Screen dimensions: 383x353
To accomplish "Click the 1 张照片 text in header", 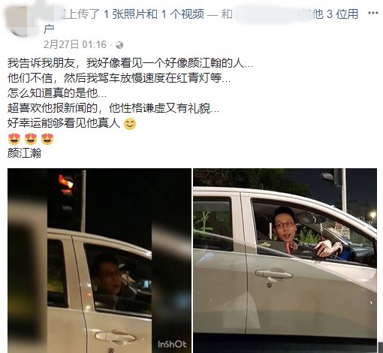I will point(130,14).
